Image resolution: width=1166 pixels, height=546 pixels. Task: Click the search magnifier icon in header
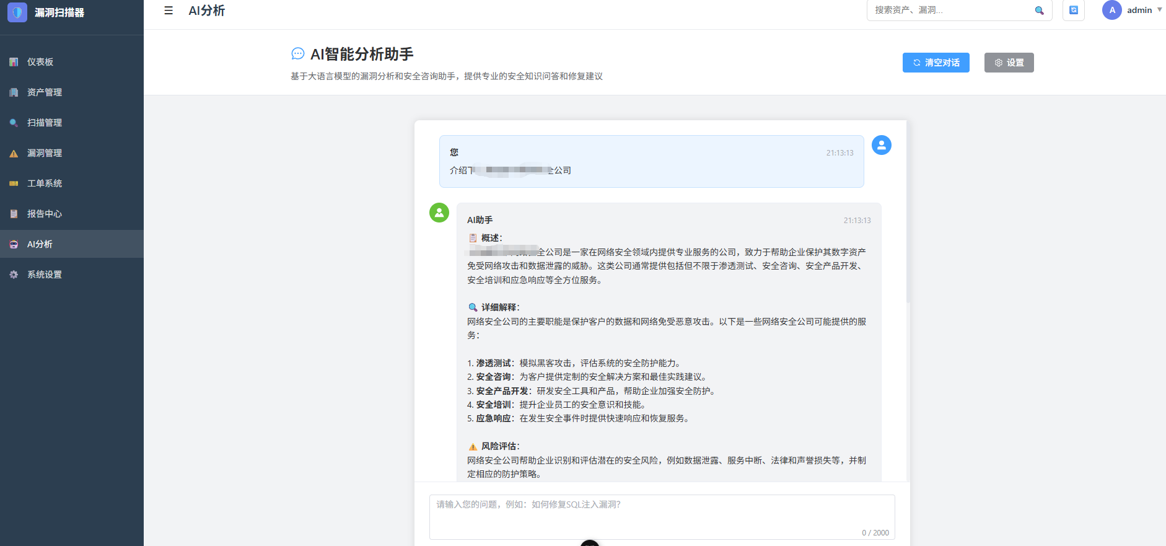coord(1039,11)
